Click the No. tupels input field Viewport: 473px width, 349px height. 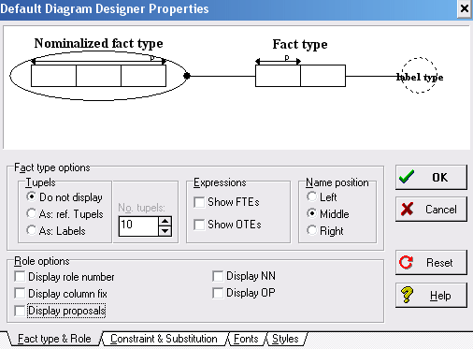[x=138, y=225]
